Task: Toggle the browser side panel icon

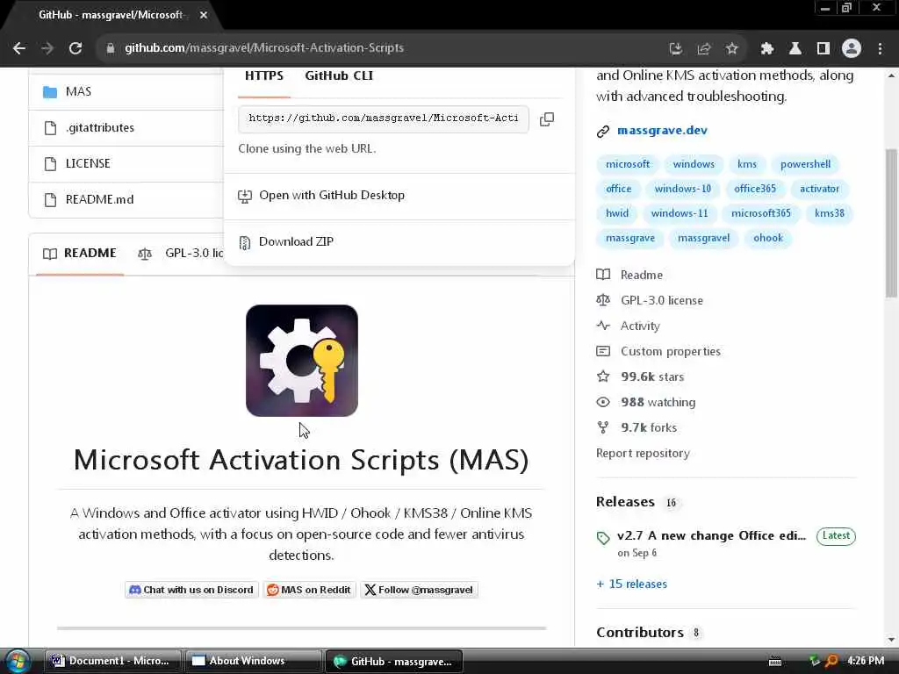Action: pyautogui.click(x=823, y=49)
